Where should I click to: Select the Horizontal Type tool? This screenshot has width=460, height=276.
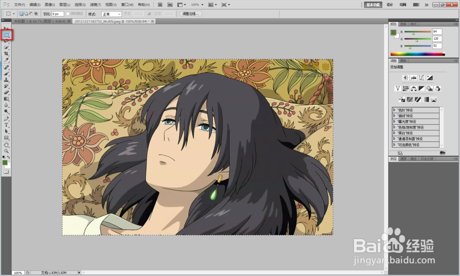tap(6, 125)
